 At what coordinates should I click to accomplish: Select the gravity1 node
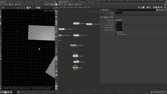pos(76,62)
